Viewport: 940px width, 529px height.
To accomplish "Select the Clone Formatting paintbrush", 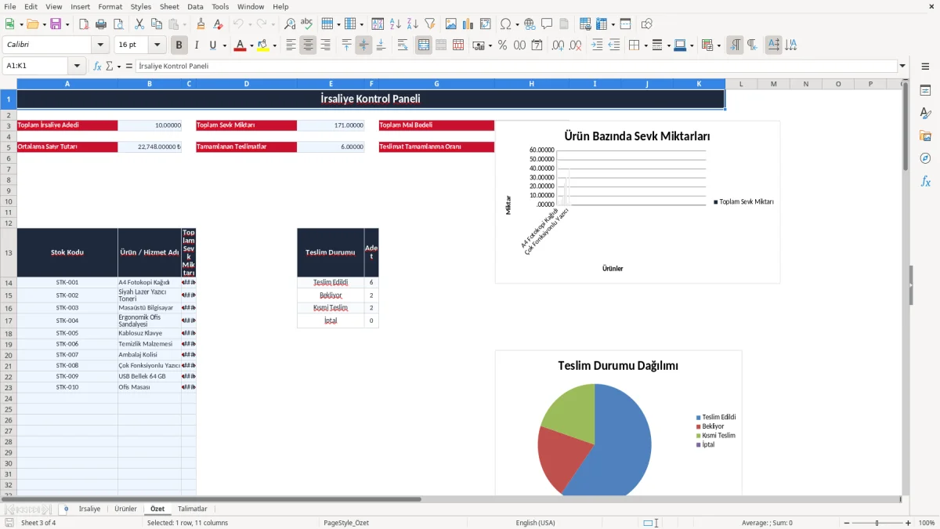I will 201,24.
